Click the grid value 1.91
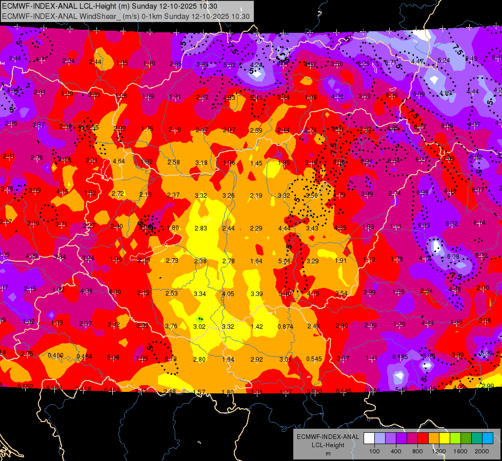Viewport: 502px width, 461px height. 340,261
